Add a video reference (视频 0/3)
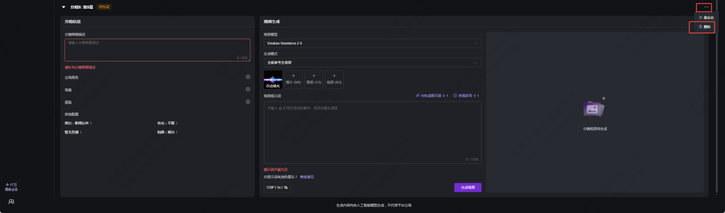 (x=334, y=80)
